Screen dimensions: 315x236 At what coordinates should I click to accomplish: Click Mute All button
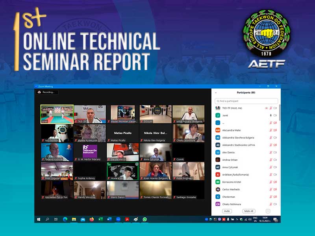tap(249, 211)
